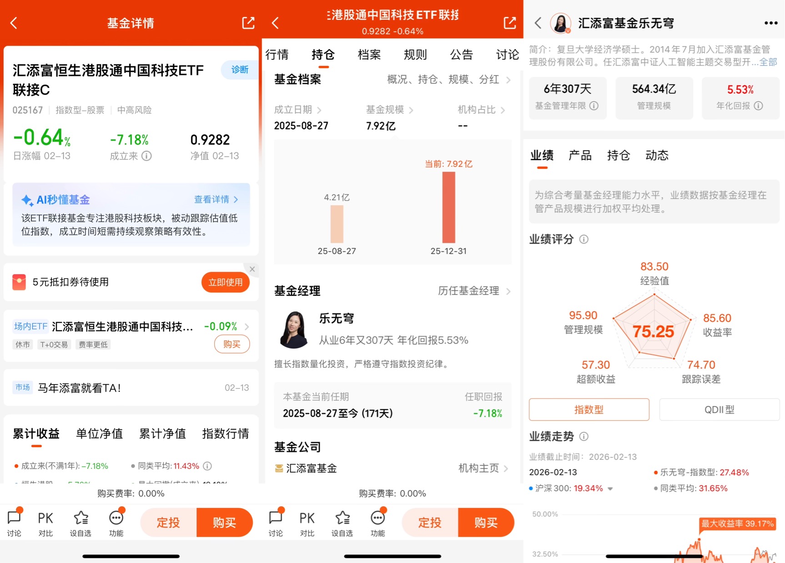This screenshot has width=785, height=563.
Task: Open PK 对比 in middle bottom bar
Action: [307, 523]
